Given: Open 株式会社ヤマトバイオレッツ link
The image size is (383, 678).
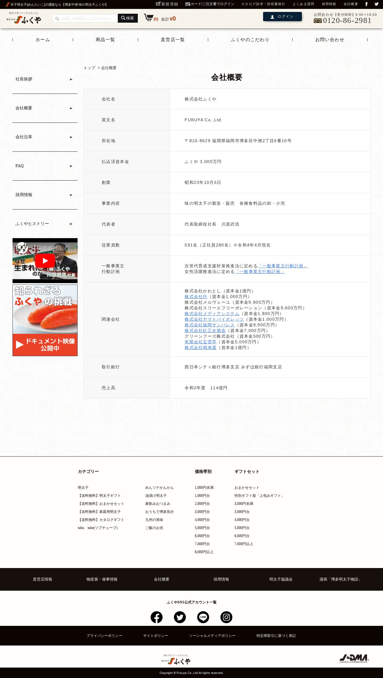Looking at the screenshot, I should (x=214, y=319).
